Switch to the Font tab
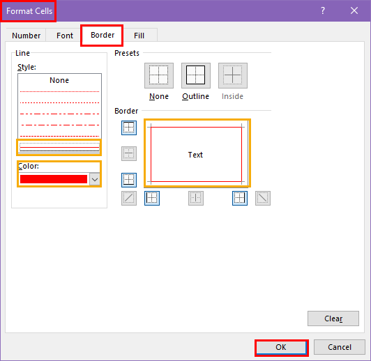The height and width of the screenshot is (361, 371). coord(65,36)
